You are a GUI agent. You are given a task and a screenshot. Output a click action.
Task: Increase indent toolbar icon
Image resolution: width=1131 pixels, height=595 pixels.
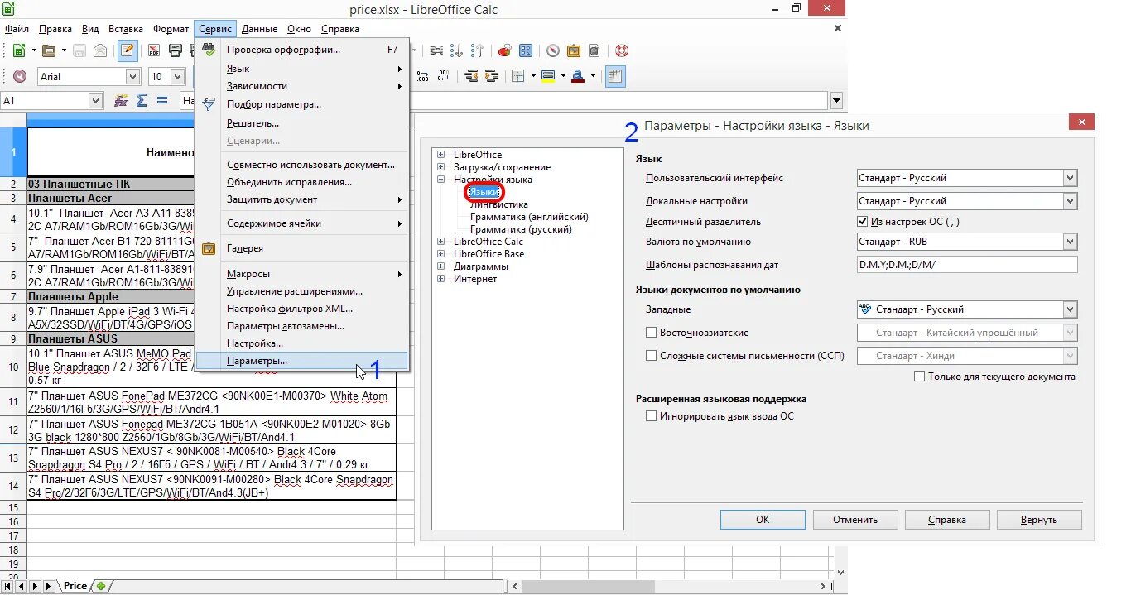493,76
